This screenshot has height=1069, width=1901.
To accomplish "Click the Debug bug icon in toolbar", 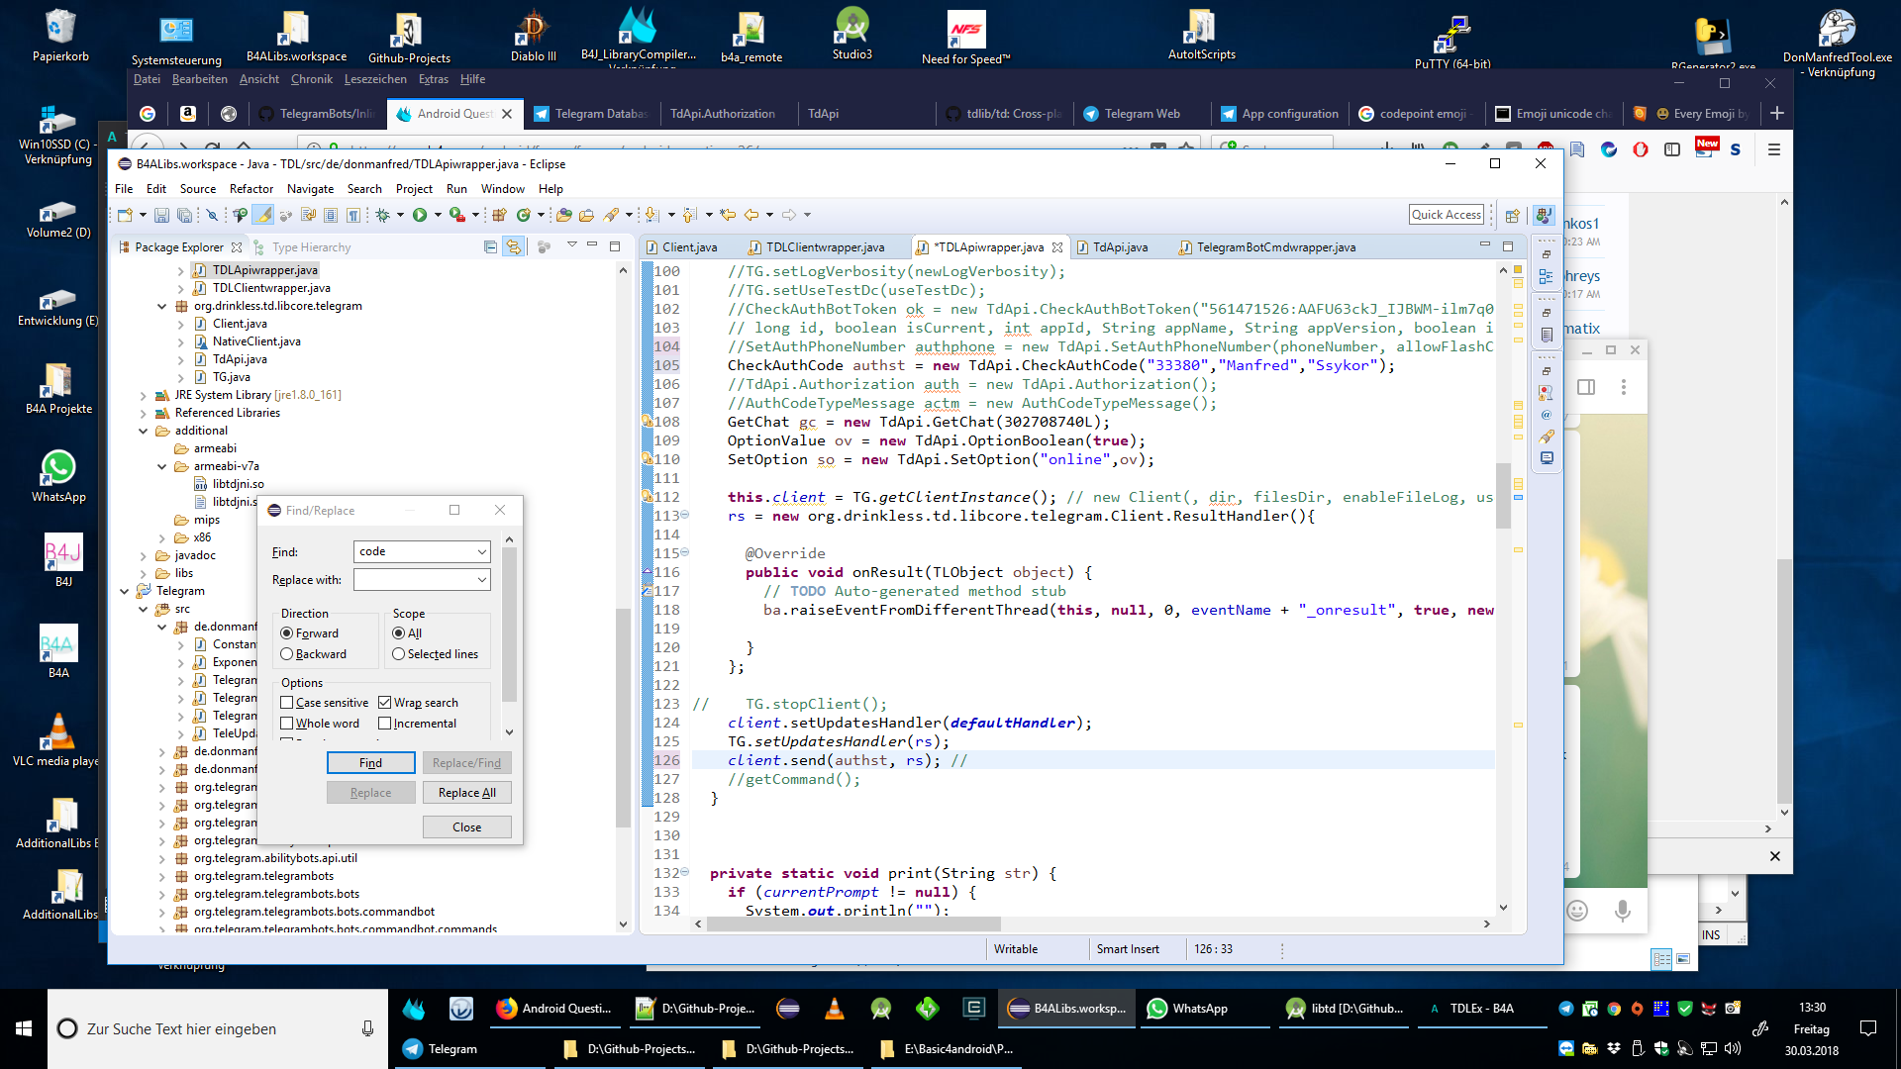I will [383, 215].
